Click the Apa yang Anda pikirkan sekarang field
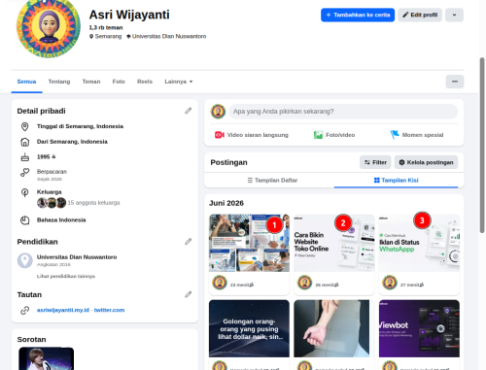The width and height of the screenshot is (486, 370). 343,112
